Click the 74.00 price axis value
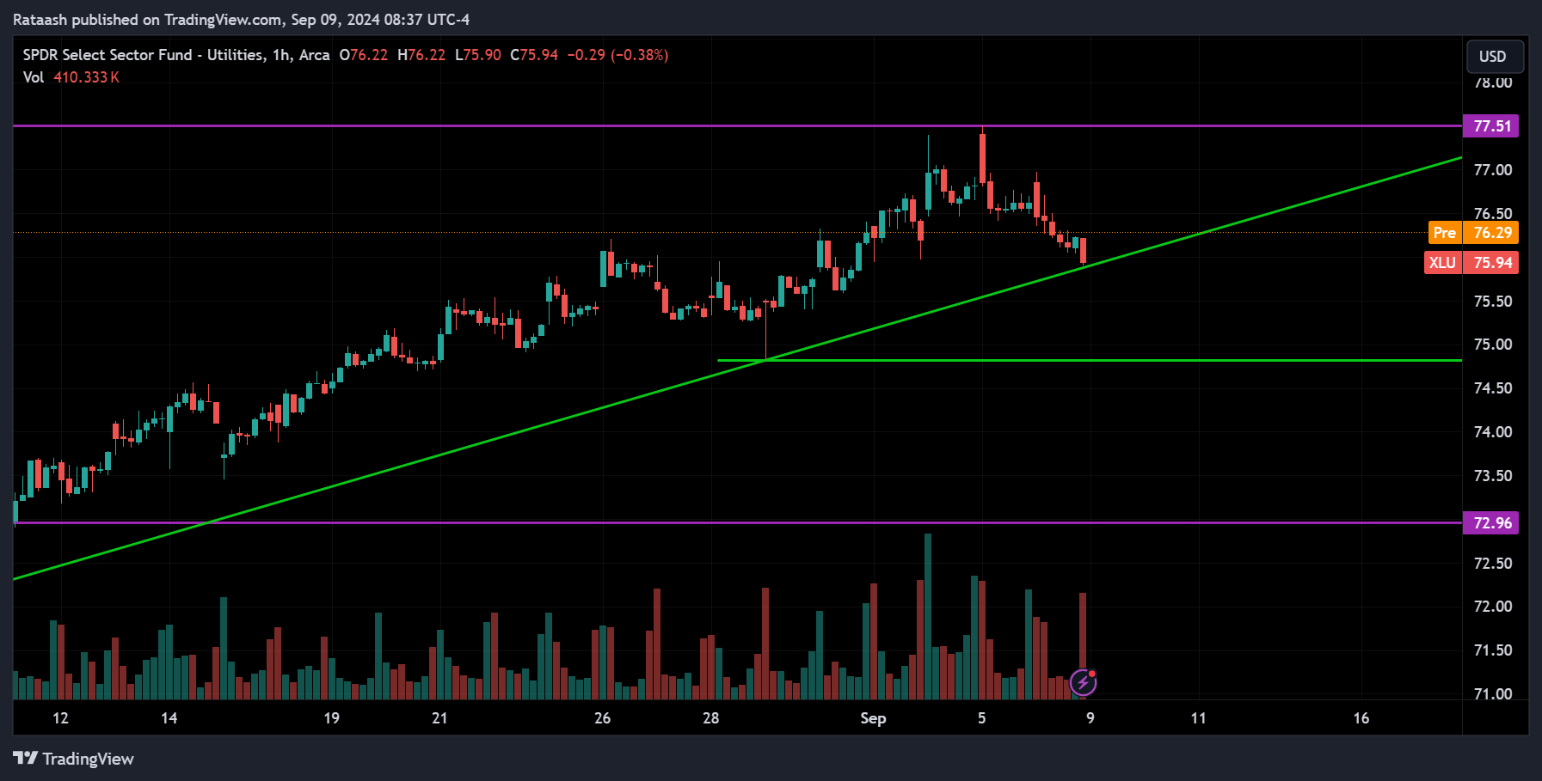Screen dimensions: 1542x781 point(1492,432)
